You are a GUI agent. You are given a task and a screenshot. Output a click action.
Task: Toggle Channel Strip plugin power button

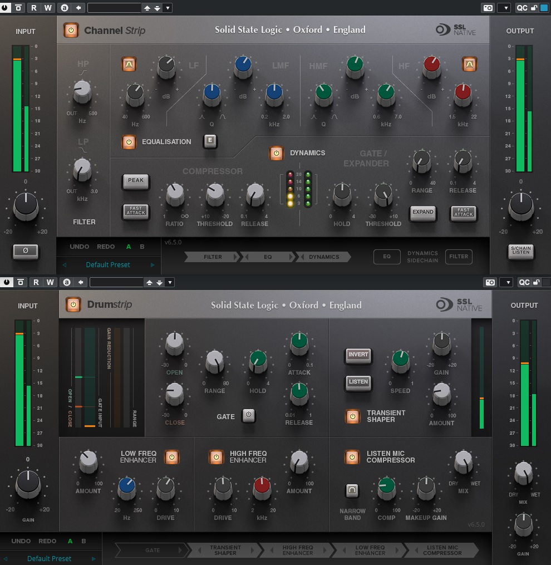coord(71,30)
